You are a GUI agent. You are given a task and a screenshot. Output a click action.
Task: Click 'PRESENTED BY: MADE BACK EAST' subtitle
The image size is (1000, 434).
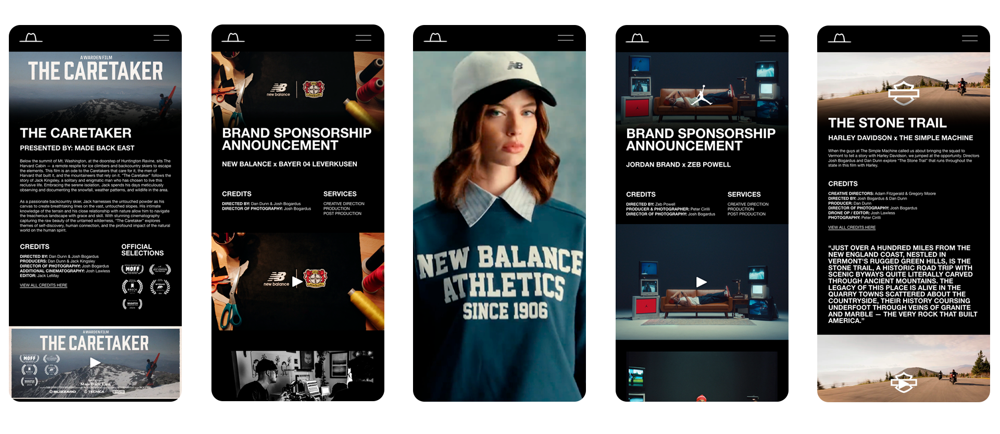pyautogui.click(x=77, y=148)
